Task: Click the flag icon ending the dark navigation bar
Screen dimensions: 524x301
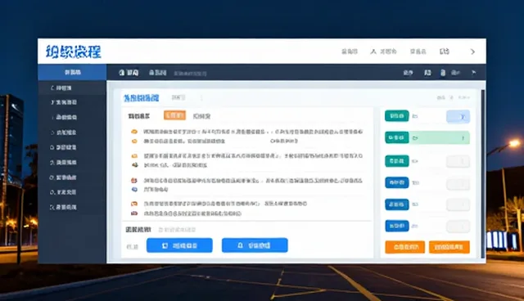Action: [473, 73]
